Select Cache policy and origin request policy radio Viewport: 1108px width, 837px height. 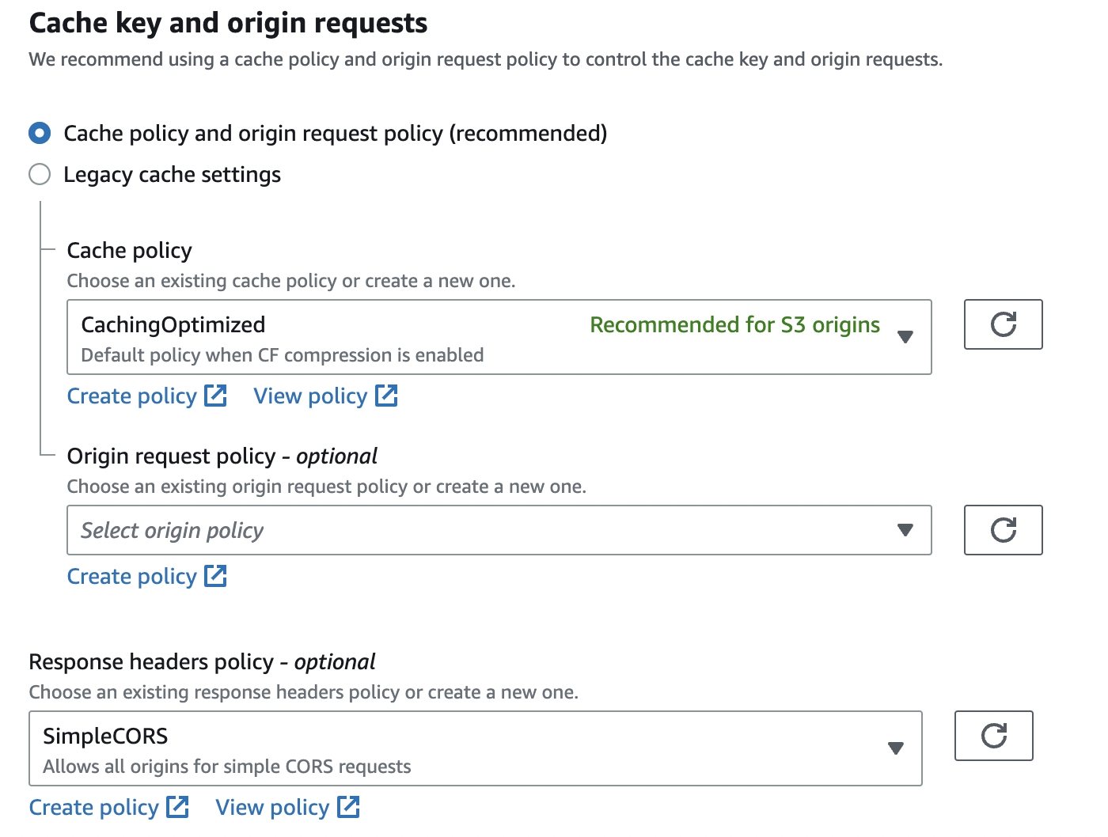click(40, 133)
